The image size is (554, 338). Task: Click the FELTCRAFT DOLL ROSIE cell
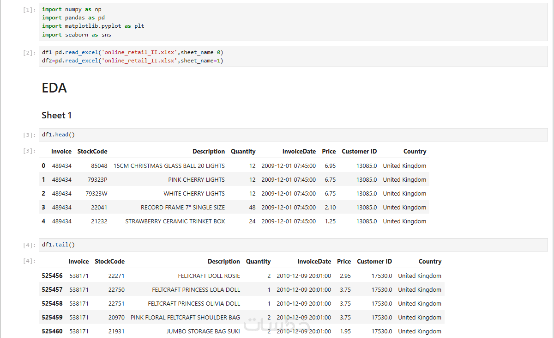tap(209, 276)
